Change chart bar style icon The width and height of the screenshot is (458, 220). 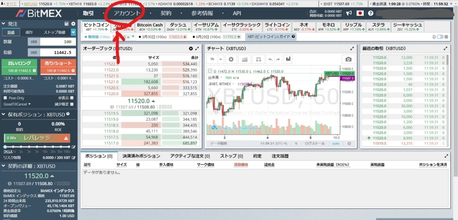click(x=288, y=59)
